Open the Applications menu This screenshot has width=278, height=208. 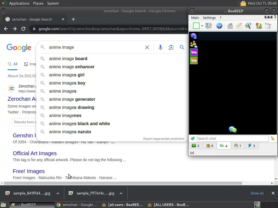(19, 3)
